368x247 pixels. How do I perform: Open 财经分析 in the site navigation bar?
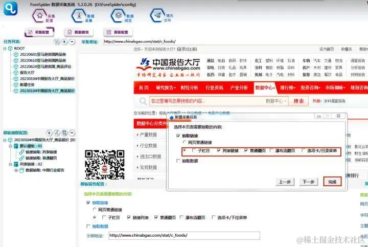pyautogui.click(x=190, y=88)
